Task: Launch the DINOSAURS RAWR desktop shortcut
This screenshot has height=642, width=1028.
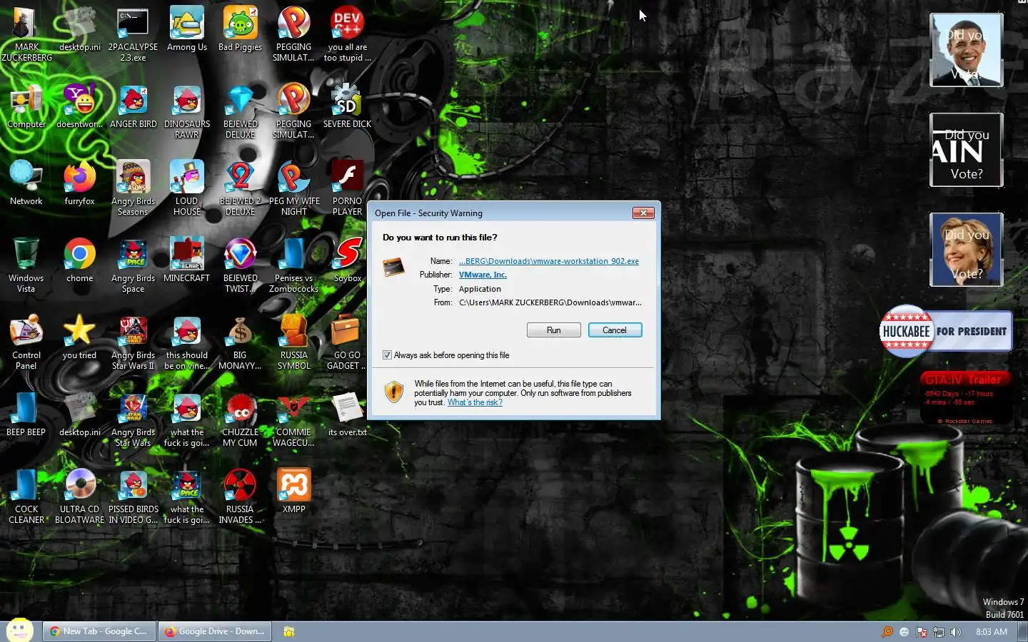Action: (x=186, y=110)
